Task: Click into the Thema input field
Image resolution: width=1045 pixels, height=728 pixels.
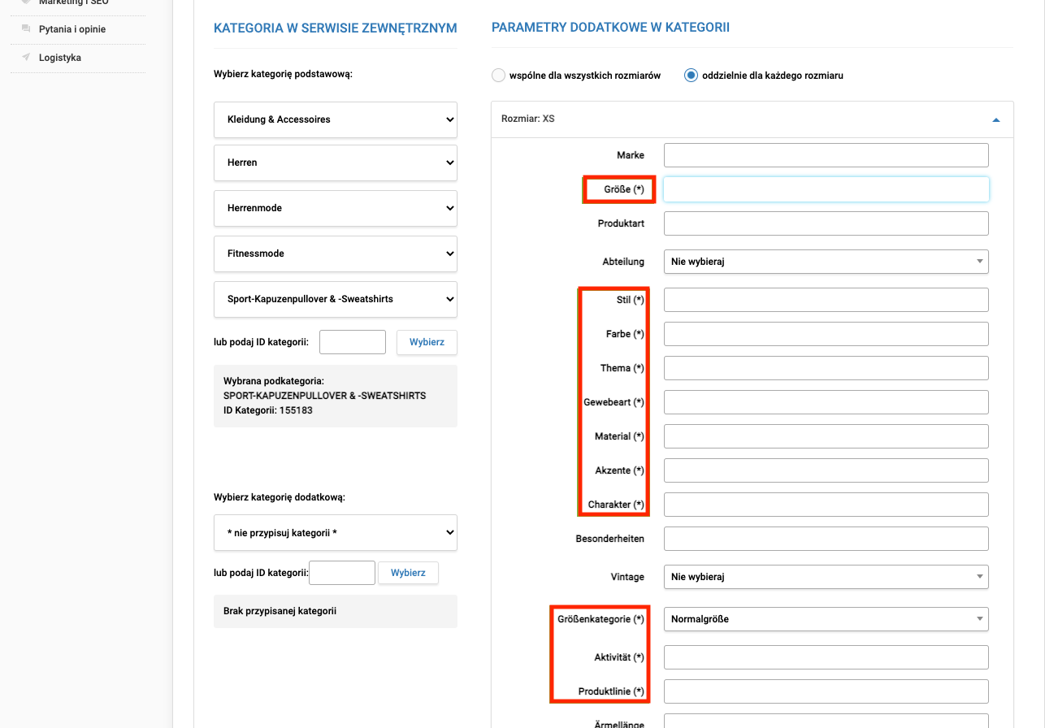Action: tap(826, 368)
